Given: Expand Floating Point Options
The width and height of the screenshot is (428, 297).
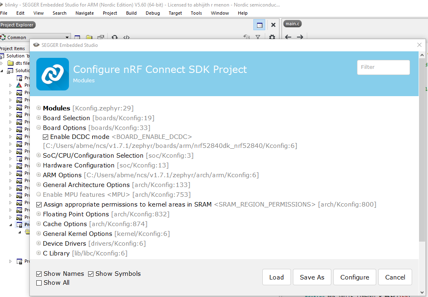Looking at the screenshot, I should (39, 214).
